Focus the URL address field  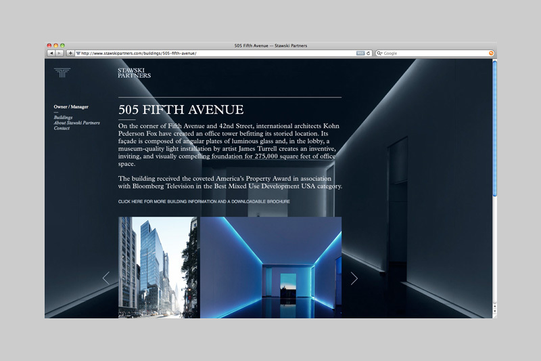point(223,54)
